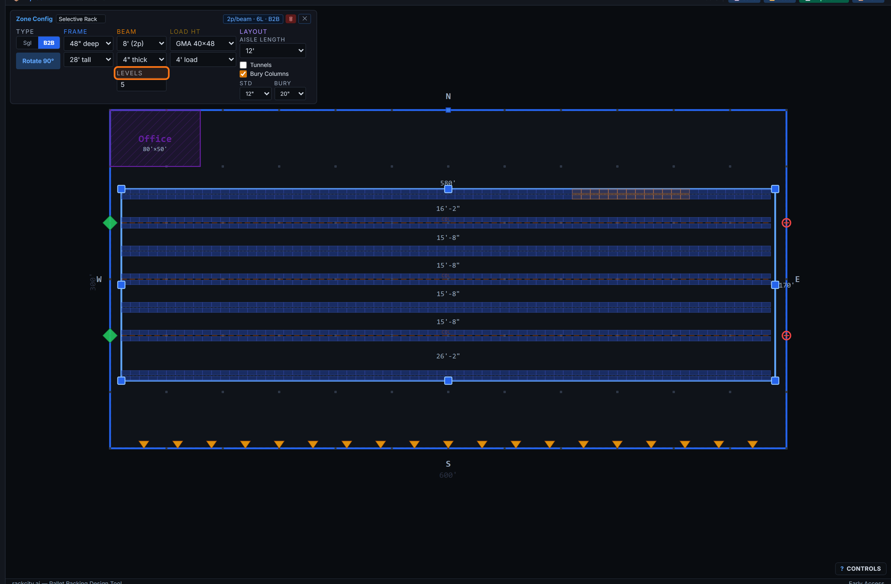891x584 pixels.
Task: Select the dock door triangle directly above the S label
Action: click(x=448, y=444)
